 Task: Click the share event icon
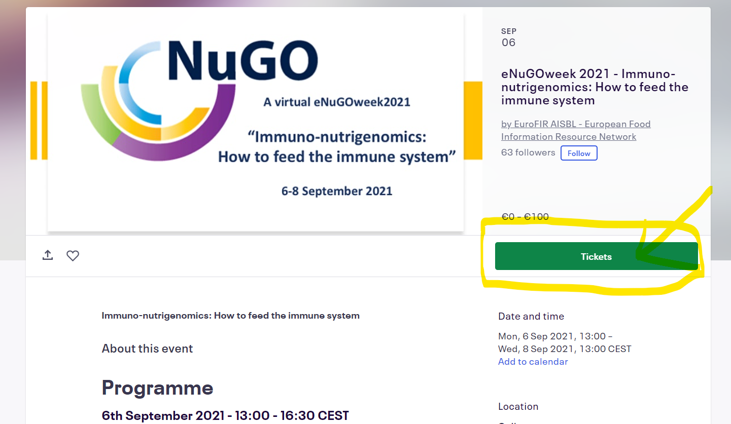pyautogui.click(x=48, y=255)
